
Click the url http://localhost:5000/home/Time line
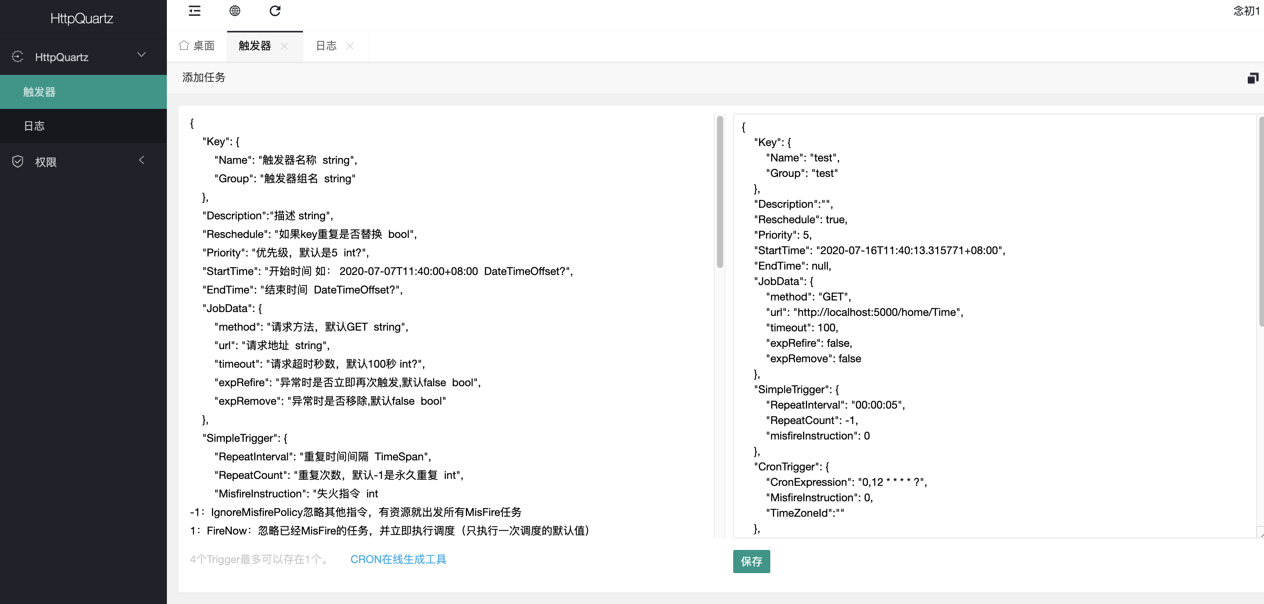pos(864,312)
